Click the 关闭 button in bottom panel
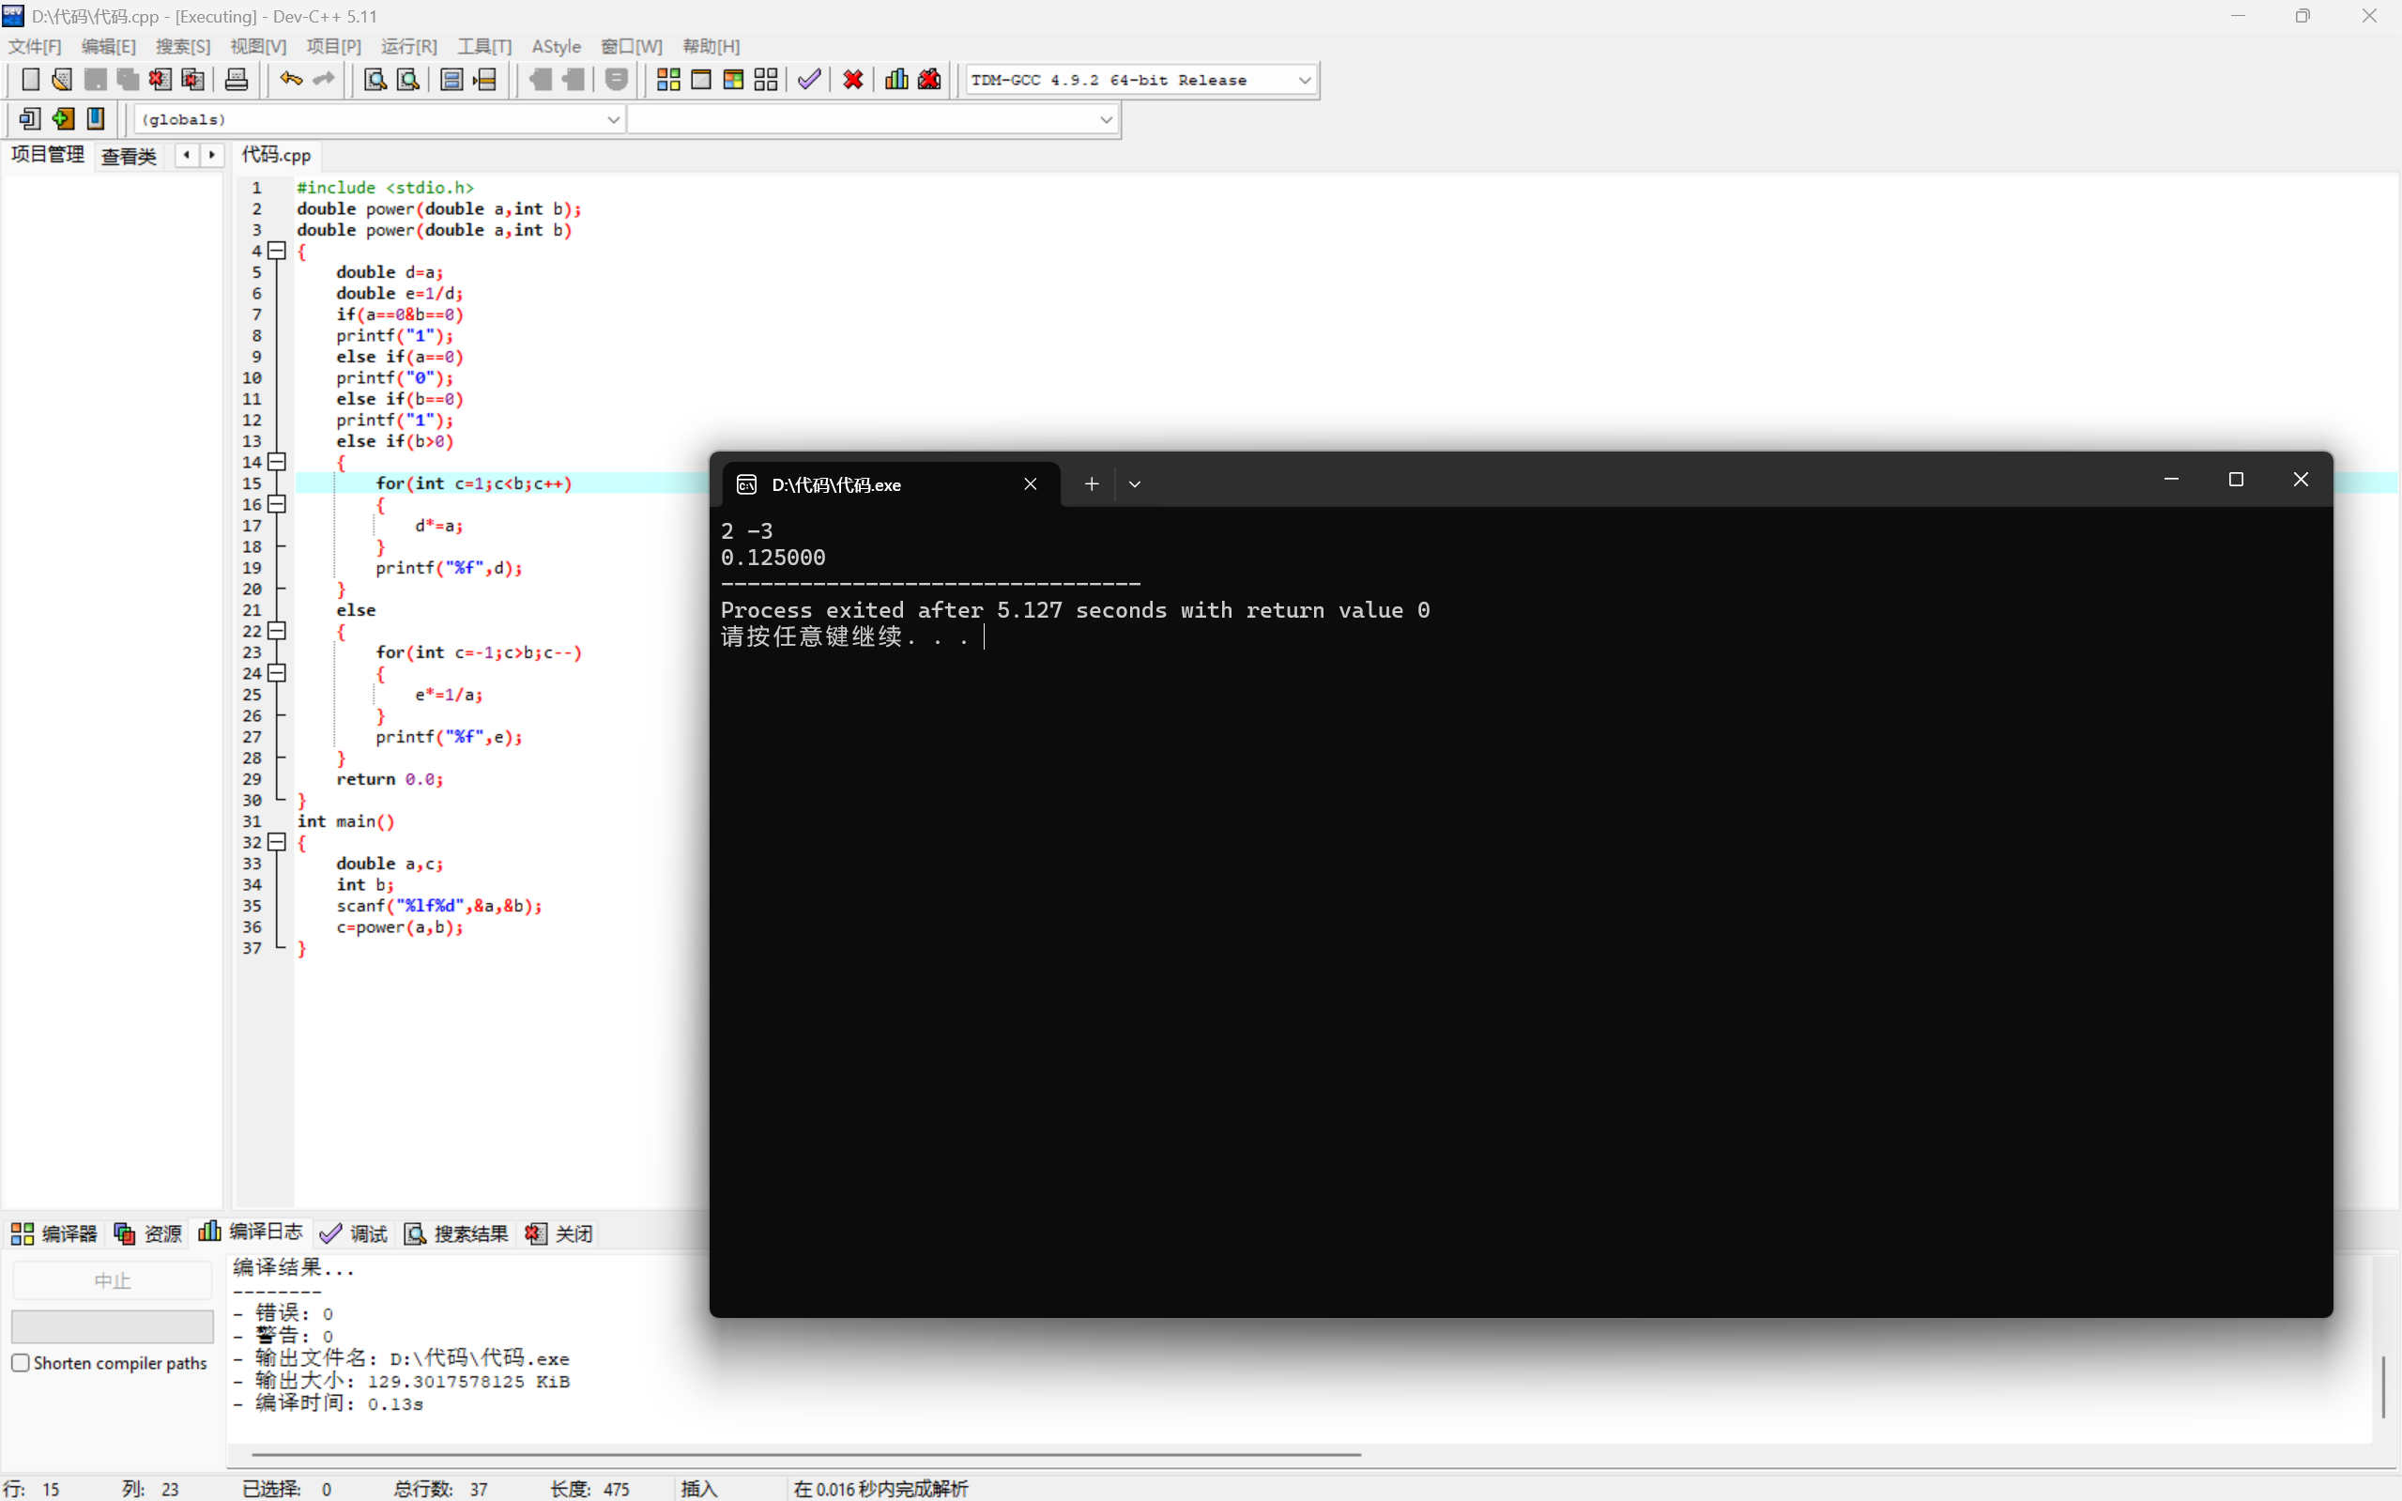The height and width of the screenshot is (1501, 2402). point(559,1233)
